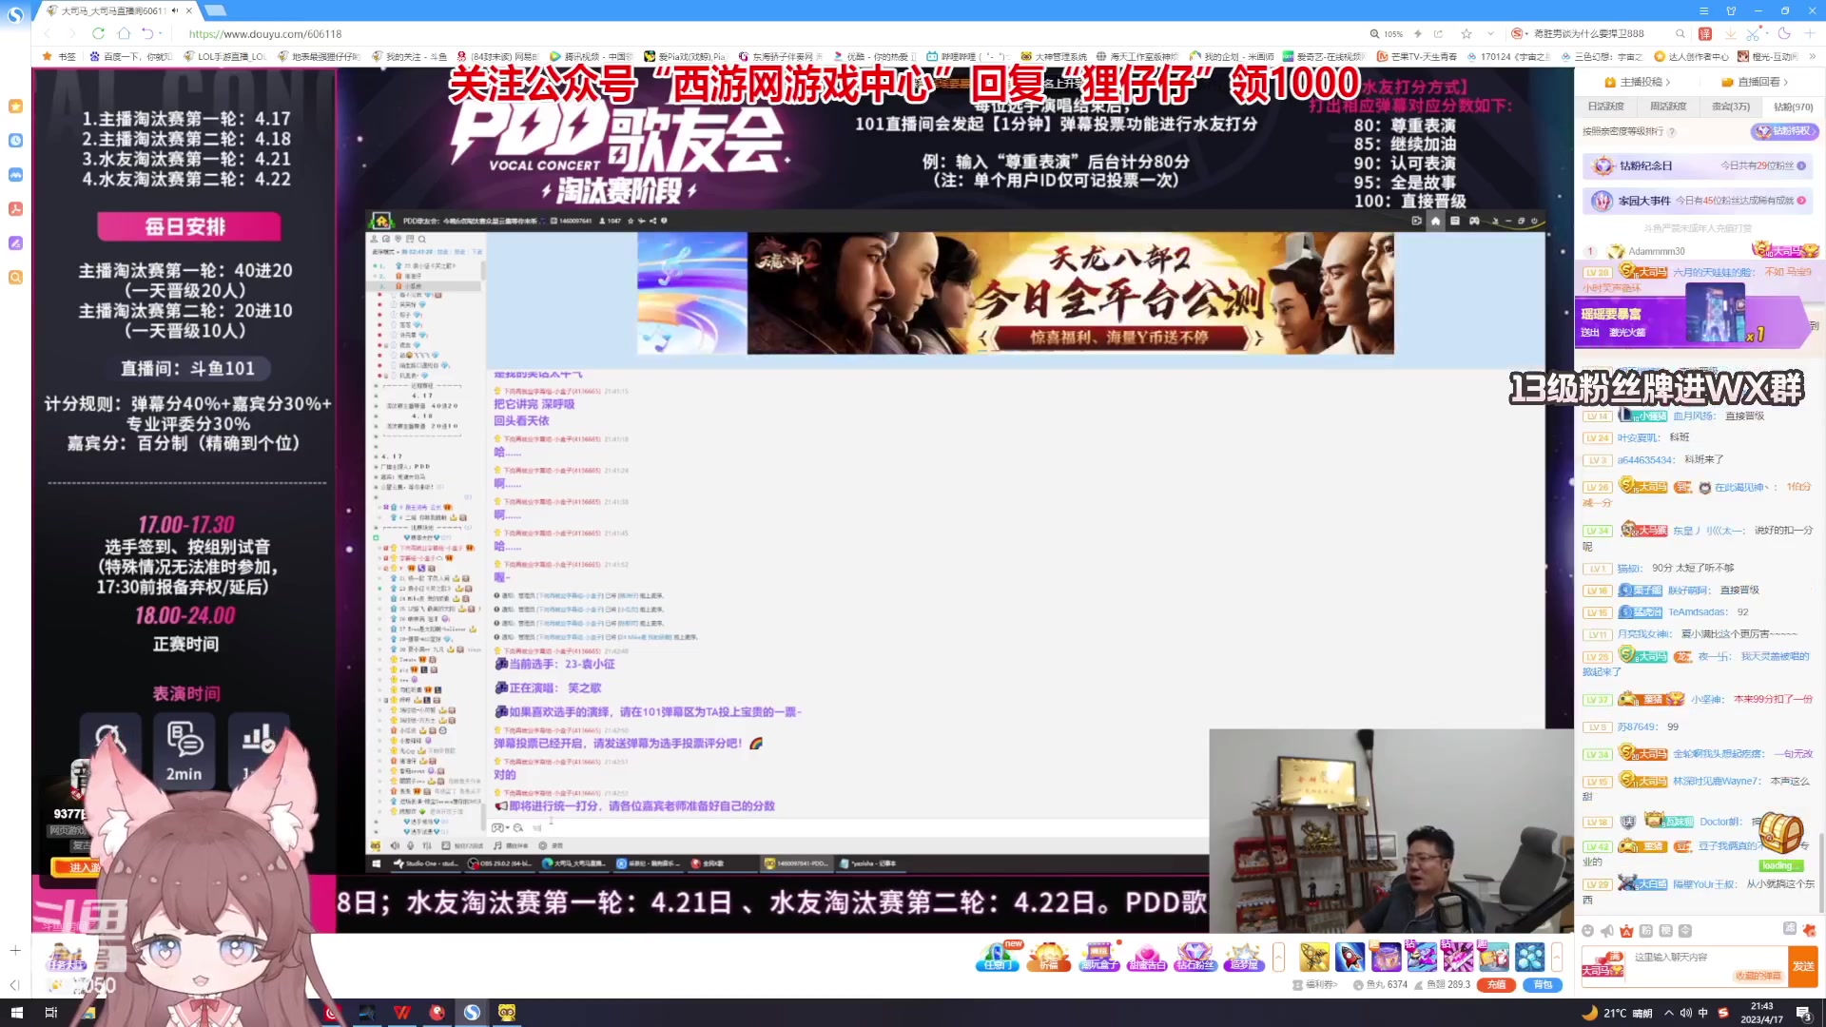Click the 背包 backpack button

click(1543, 984)
